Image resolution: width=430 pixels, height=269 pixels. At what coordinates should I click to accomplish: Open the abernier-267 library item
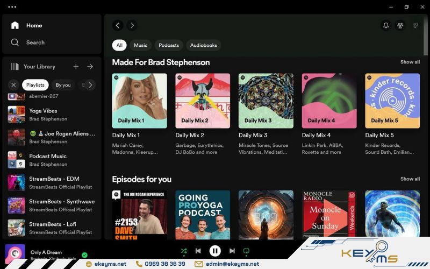pyautogui.click(x=52, y=97)
